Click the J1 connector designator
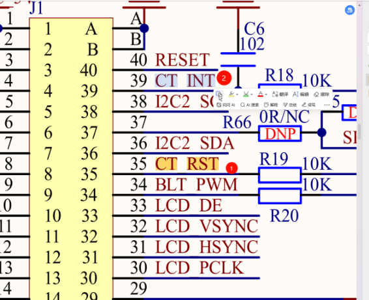369x300 pixels. pyautogui.click(x=37, y=8)
